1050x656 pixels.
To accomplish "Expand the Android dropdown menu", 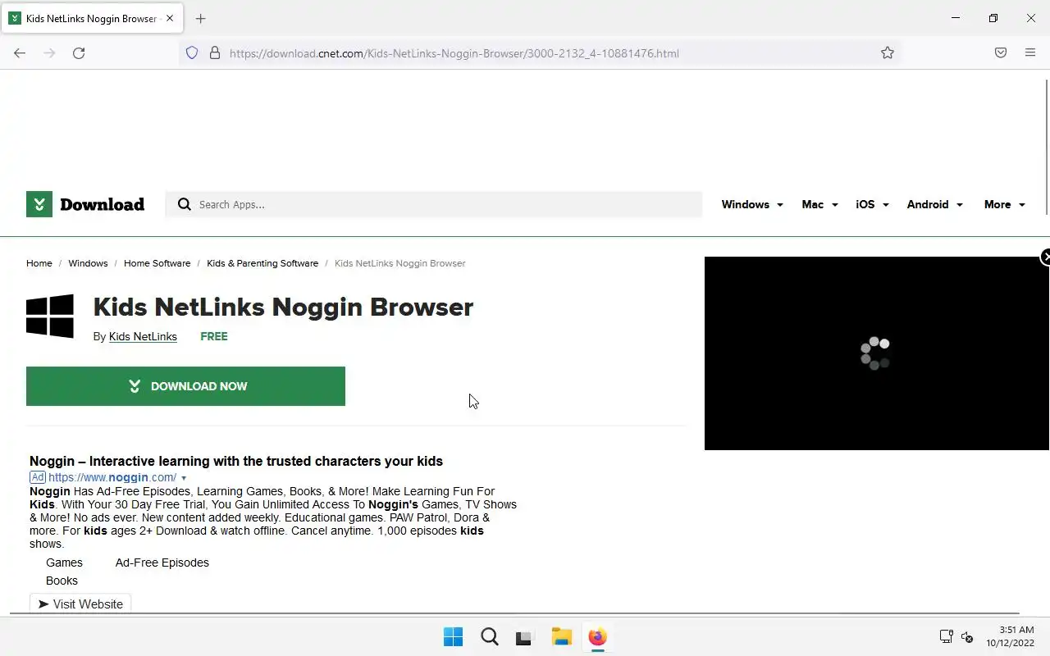I will (x=934, y=204).
